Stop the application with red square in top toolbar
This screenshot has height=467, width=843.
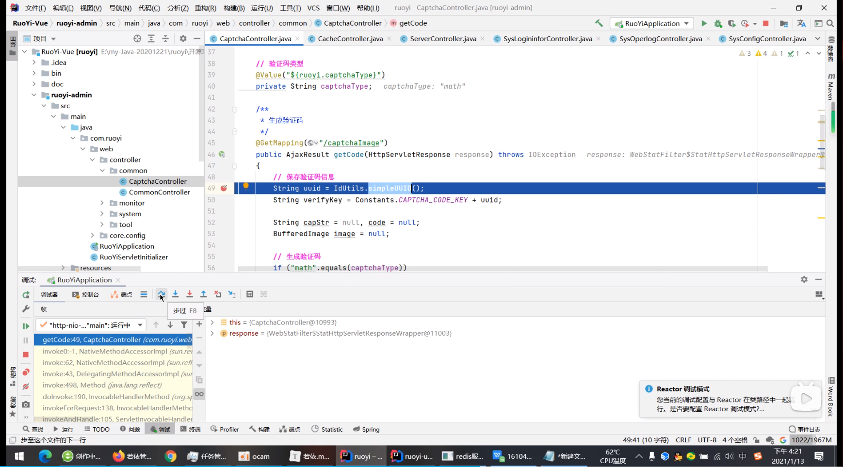click(x=766, y=23)
